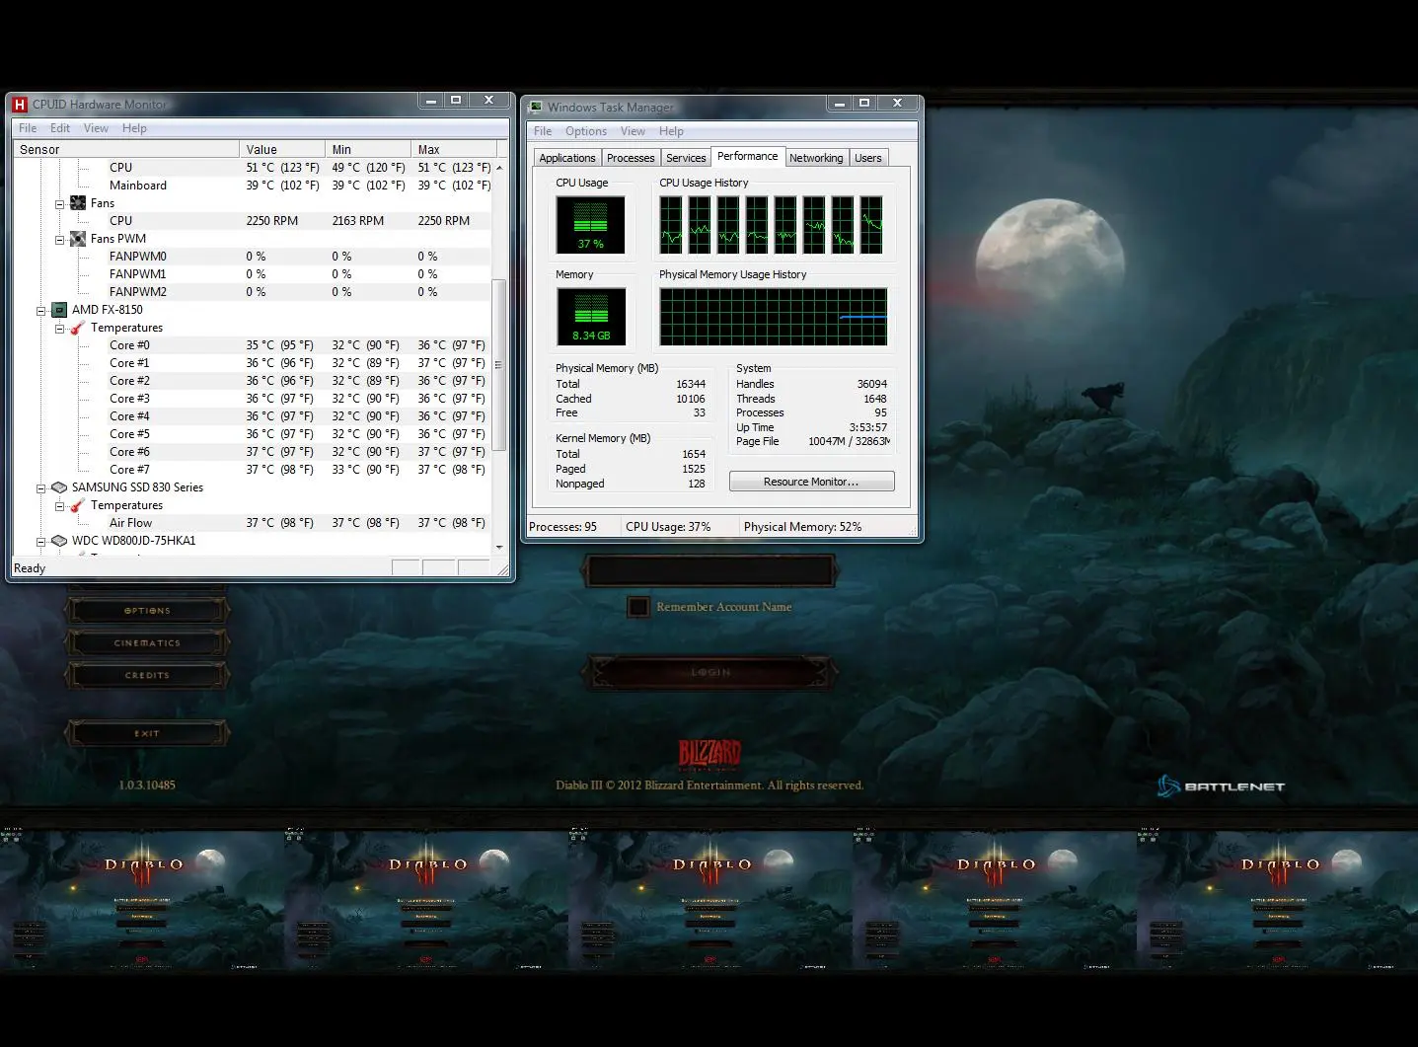The height and width of the screenshot is (1047, 1418).
Task: Open the View menu in Hardware Monitor
Action: click(96, 128)
